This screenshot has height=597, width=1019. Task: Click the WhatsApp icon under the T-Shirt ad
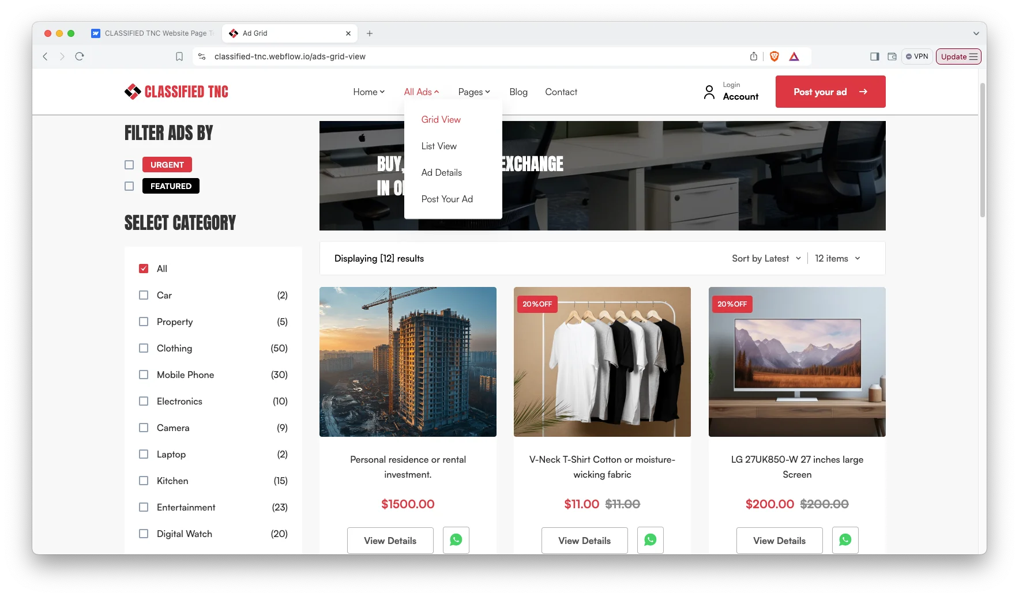pyautogui.click(x=650, y=540)
